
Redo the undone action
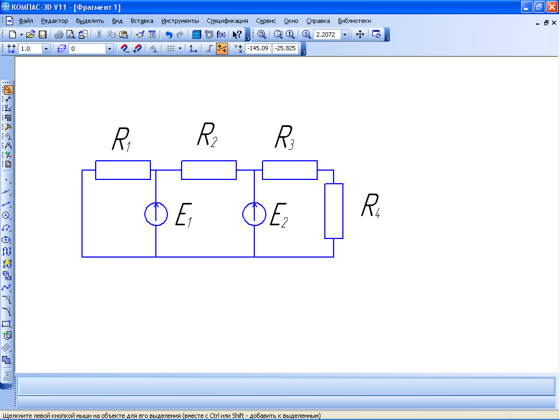(x=180, y=34)
